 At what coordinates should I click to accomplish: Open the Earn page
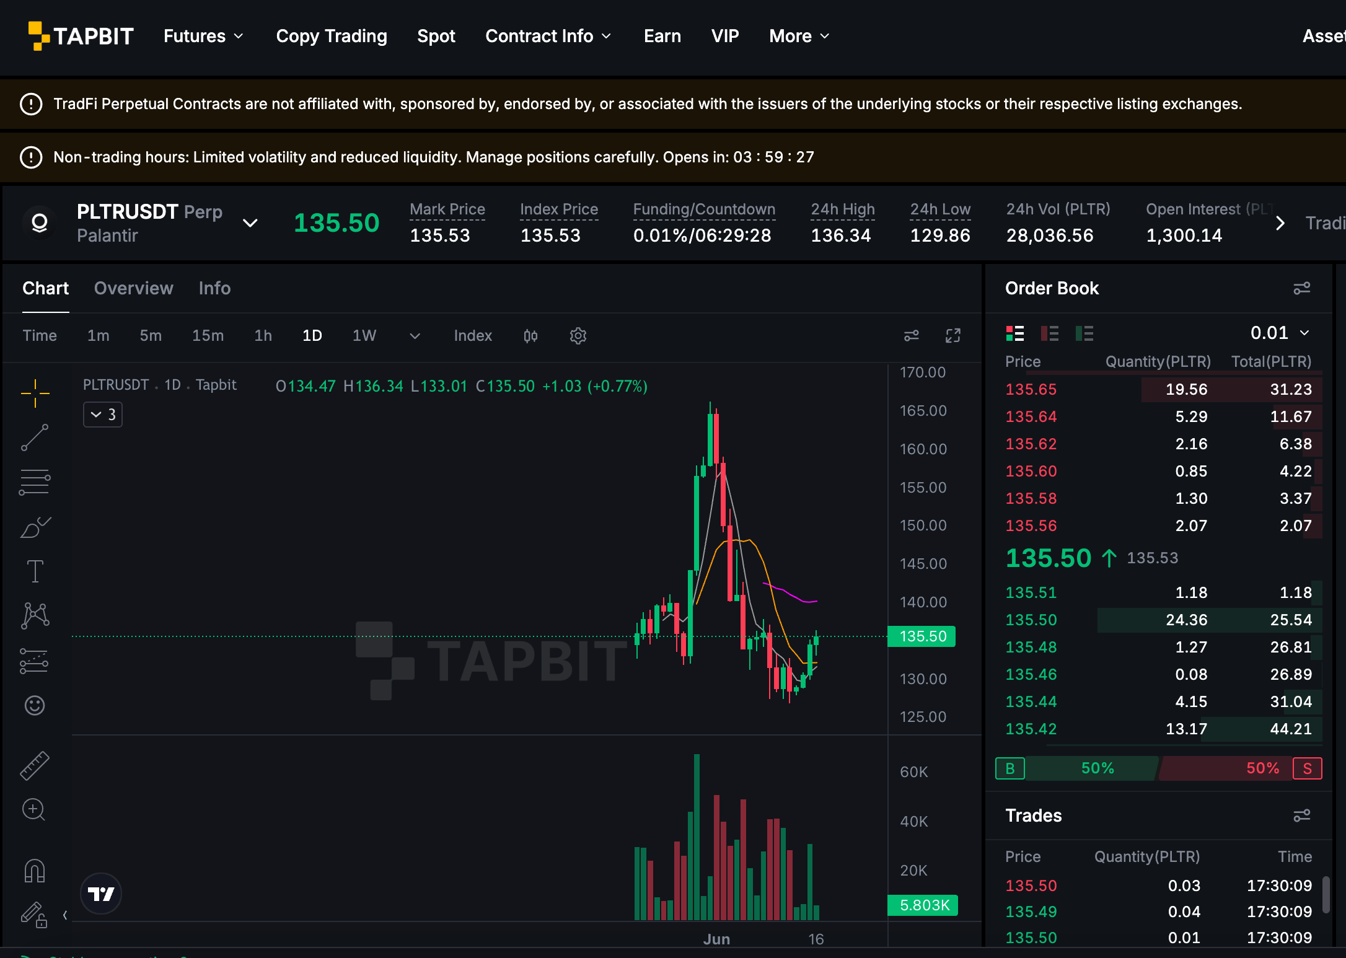coord(662,36)
